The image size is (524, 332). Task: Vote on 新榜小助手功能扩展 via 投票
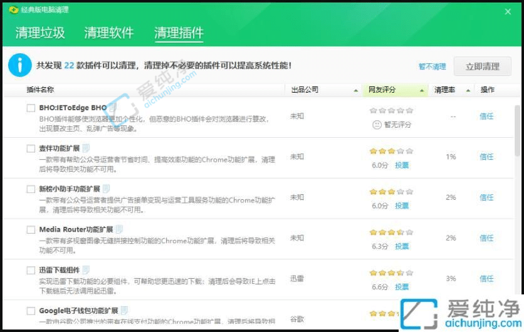402,205
